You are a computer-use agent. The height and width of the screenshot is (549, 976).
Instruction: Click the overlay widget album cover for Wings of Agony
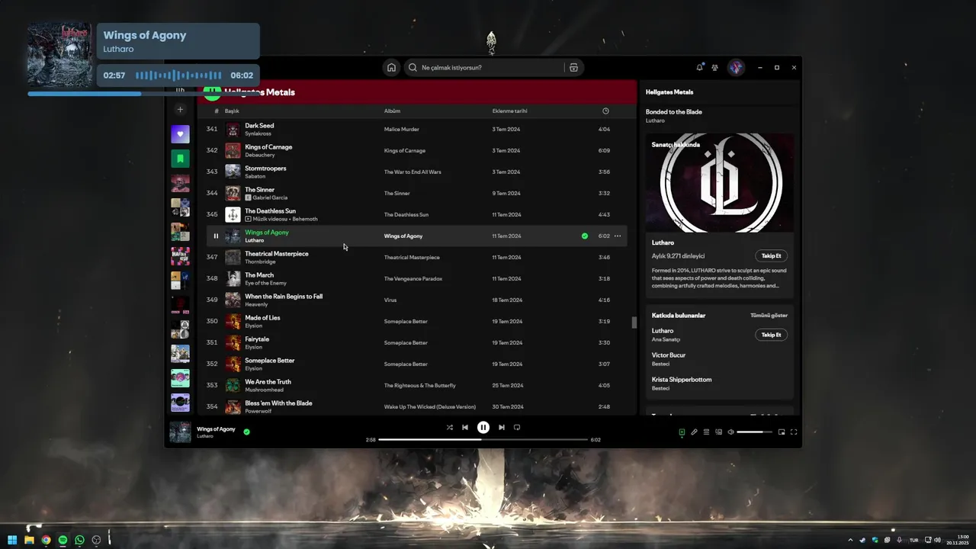pos(59,55)
